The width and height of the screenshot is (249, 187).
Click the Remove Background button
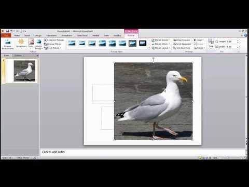[x=8, y=44]
